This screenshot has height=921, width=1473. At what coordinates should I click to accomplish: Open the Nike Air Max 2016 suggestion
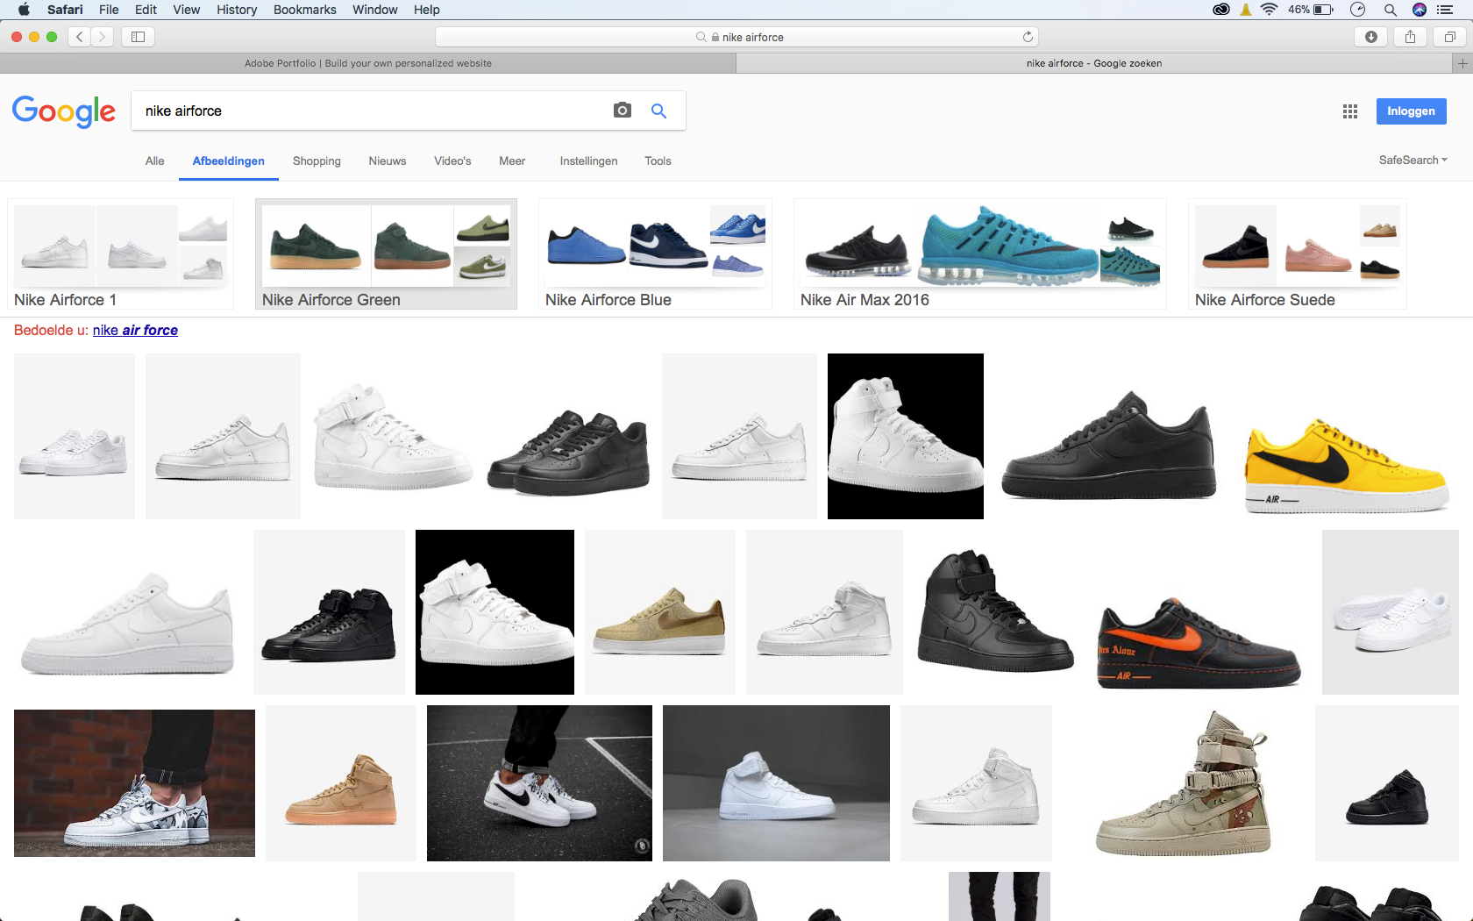(x=980, y=254)
